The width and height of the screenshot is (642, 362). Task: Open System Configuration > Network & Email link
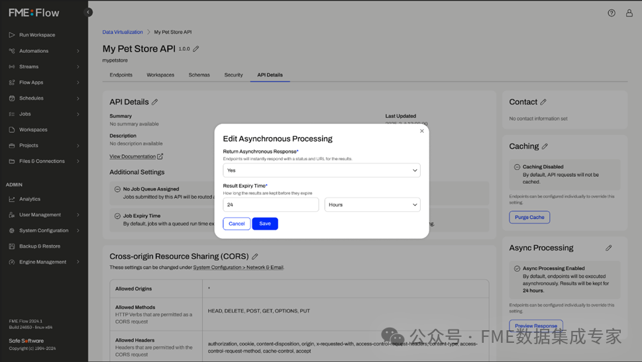[239, 267]
